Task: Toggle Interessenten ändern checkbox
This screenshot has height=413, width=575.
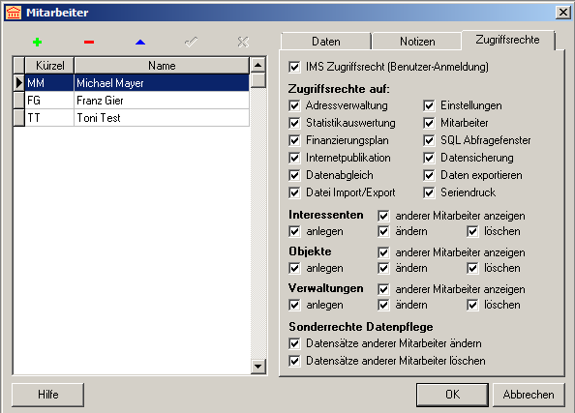Action: pyautogui.click(x=383, y=231)
